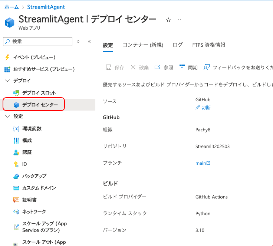Open the ログ tab

178,45
